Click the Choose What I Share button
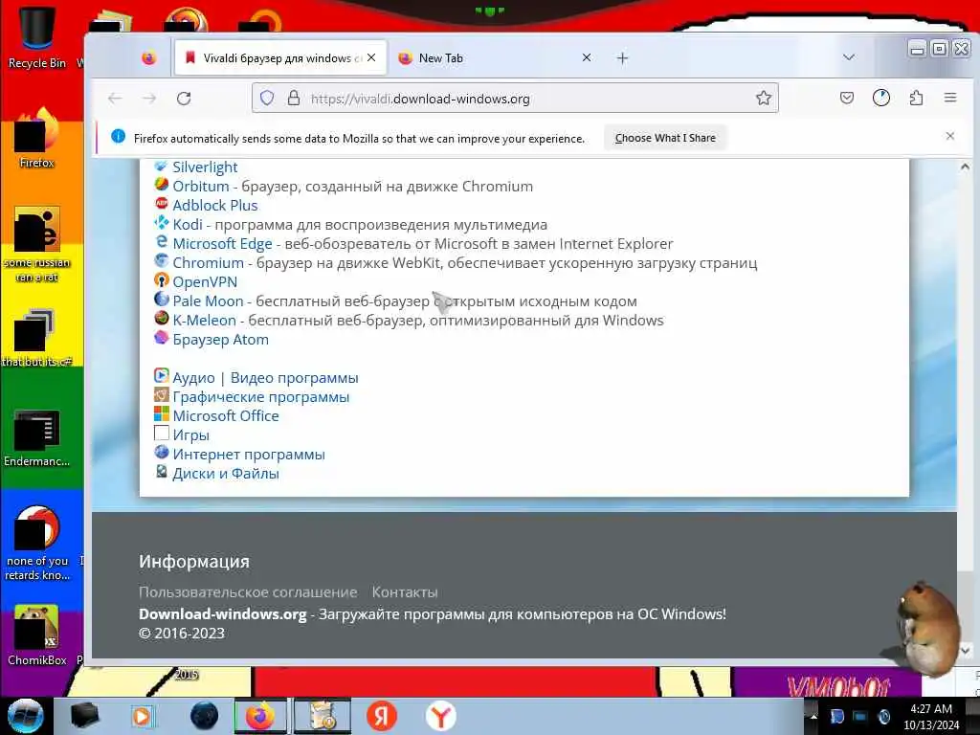The image size is (980, 735). [x=665, y=138]
